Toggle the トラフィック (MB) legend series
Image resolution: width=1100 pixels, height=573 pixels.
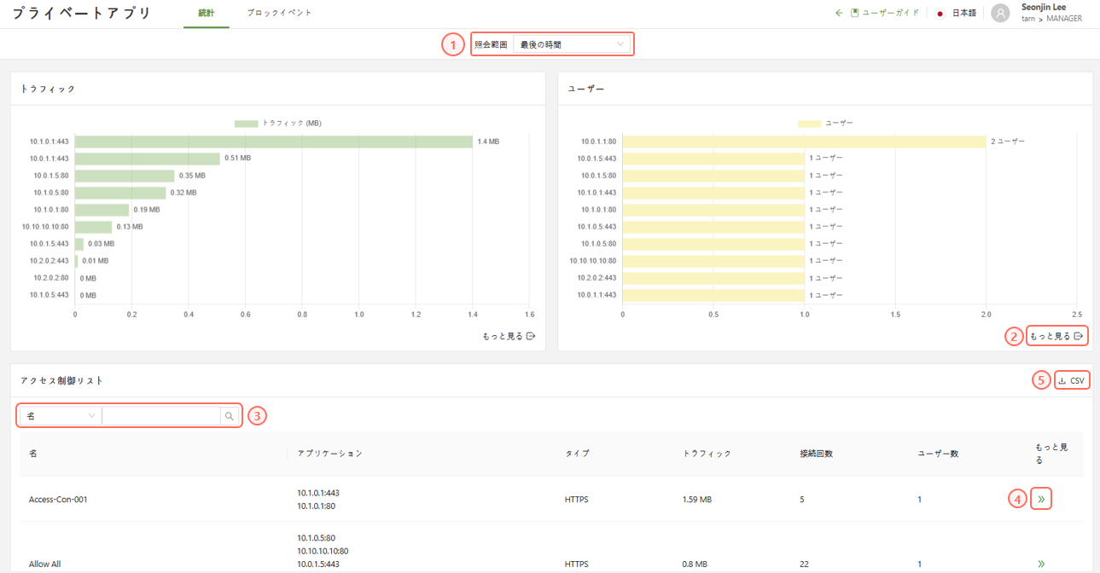click(x=278, y=124)
